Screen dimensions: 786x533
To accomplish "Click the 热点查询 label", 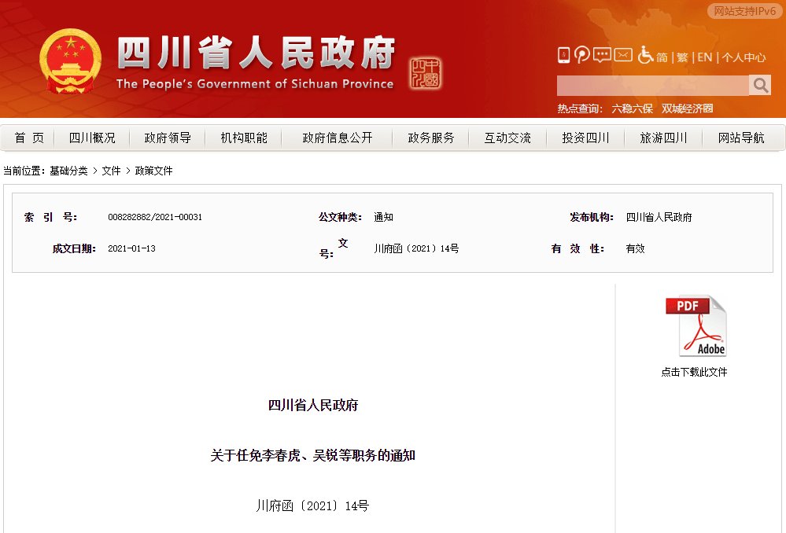I will point(580,108).
